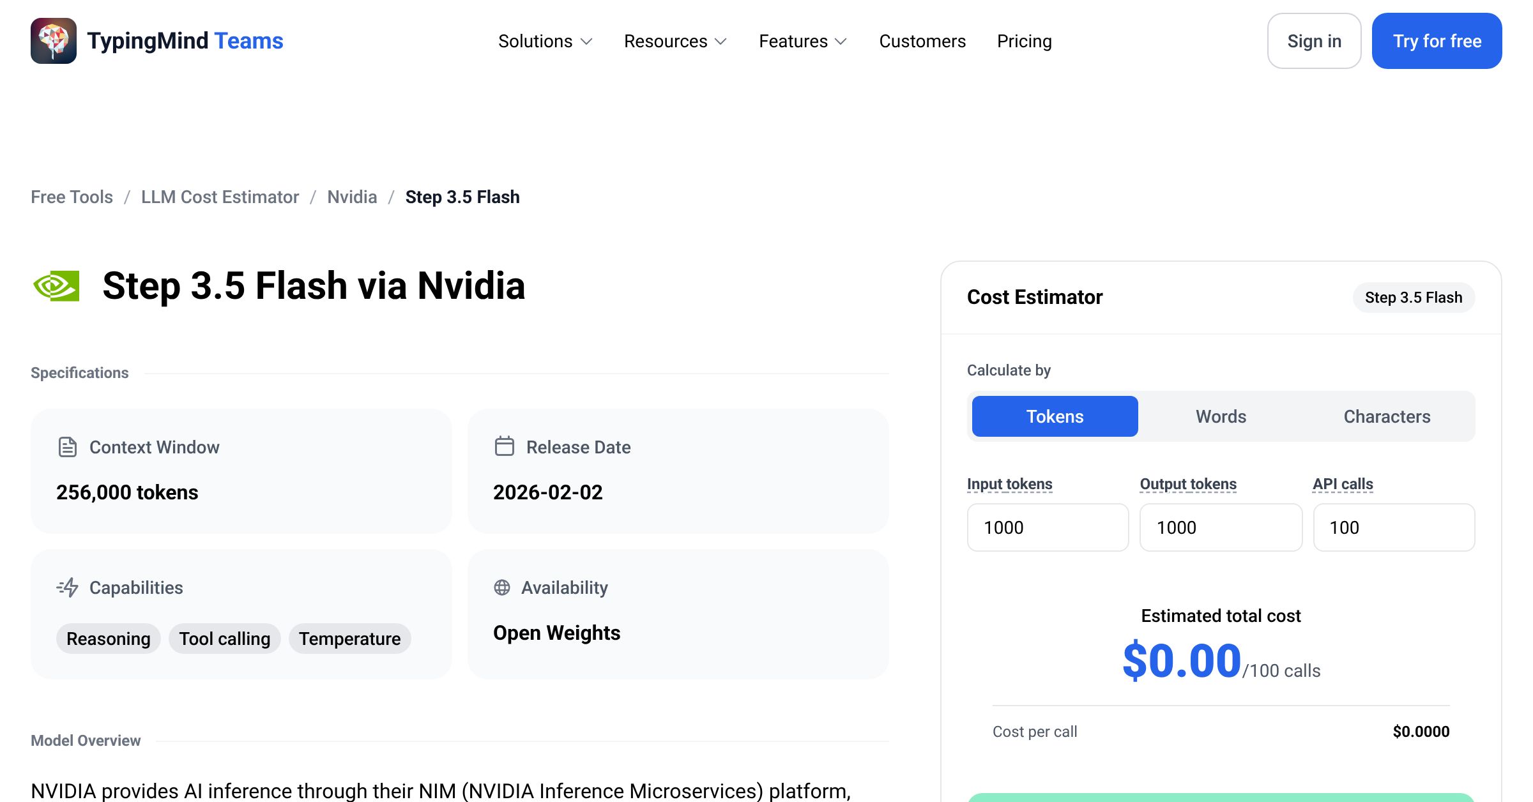Select the Tokens calculation tab
Image resolution: width=1533 pixels, height=802 pixels.
click(1055, 416)
